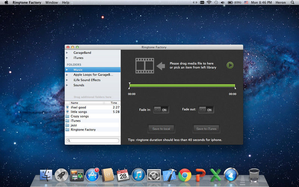Expand the GarageBand library item
The height and width of the screenshot is (187, 299).
(67, 53)
